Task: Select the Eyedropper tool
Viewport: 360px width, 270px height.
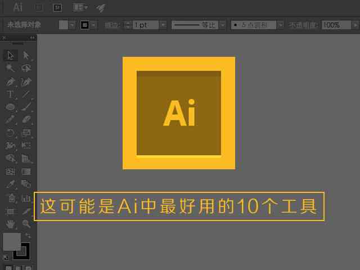Action: pos(10,184)
